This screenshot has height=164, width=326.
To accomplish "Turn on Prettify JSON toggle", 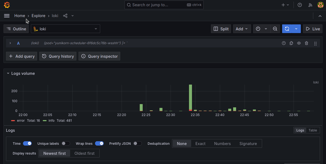I will [137, 143].
